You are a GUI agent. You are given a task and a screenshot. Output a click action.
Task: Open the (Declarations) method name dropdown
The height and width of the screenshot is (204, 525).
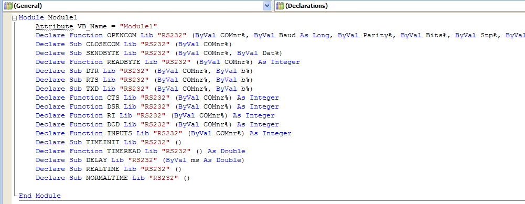[400, 6]
